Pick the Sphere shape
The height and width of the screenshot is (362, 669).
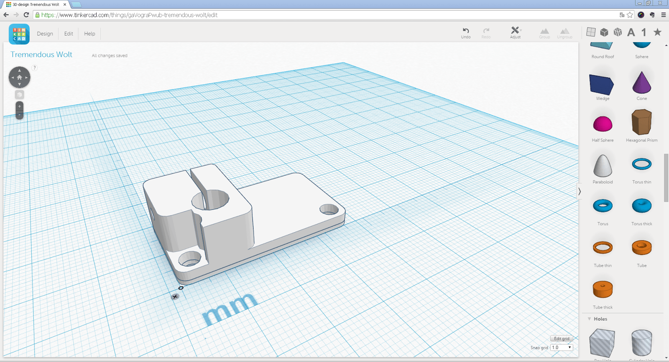pos(642,50)
